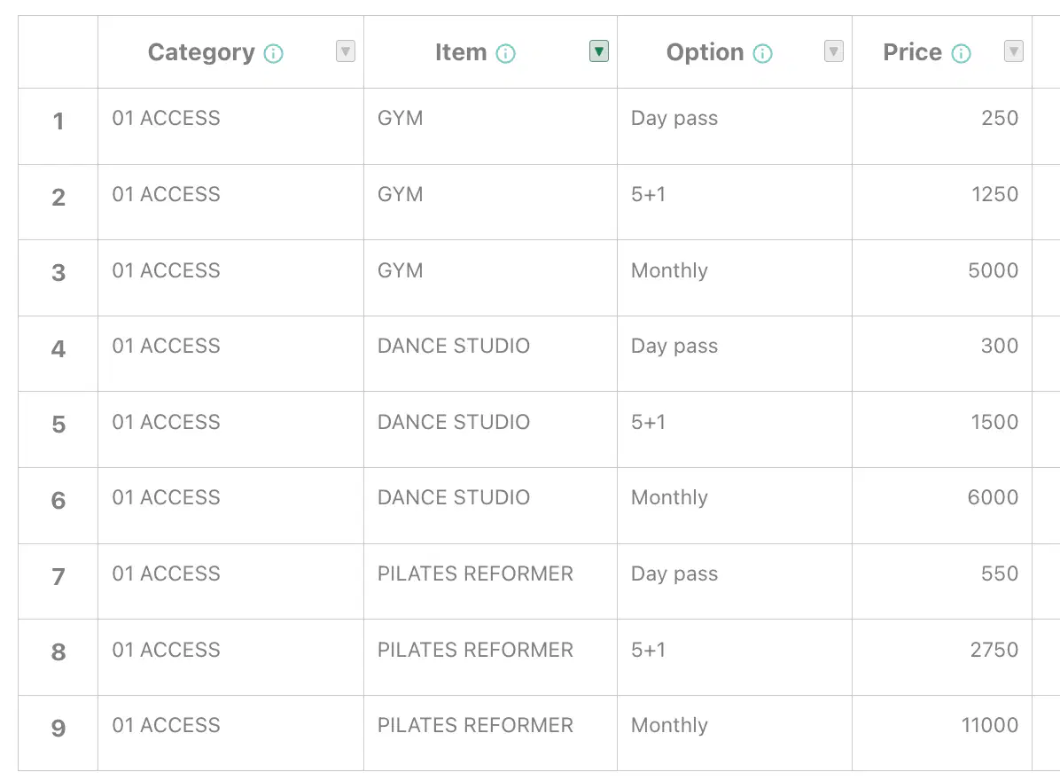Open the Option column filter dropdown
Viewport: 1060px width, 780px height.
833,51
